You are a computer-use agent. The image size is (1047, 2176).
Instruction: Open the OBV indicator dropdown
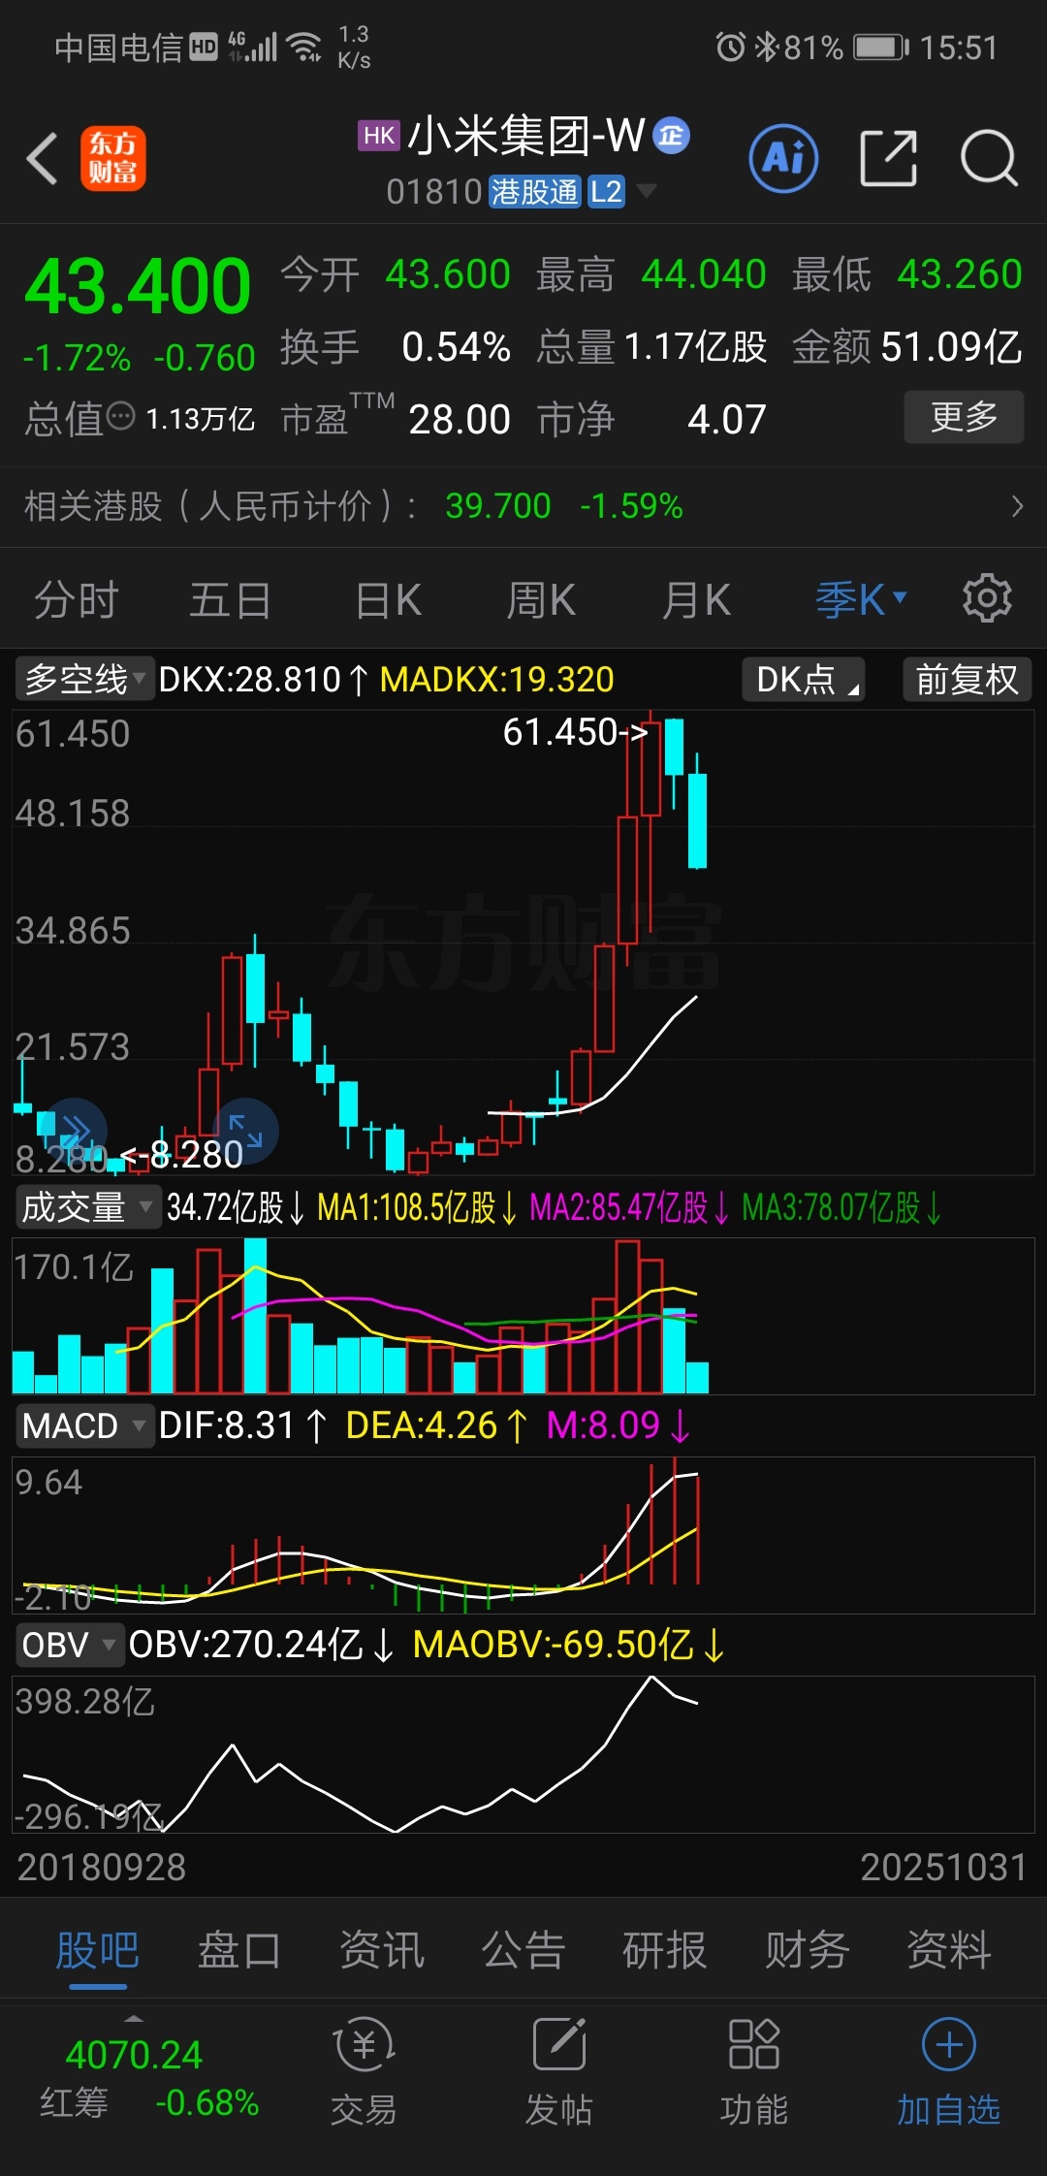pyautogui.click(x=69, y=1645)
